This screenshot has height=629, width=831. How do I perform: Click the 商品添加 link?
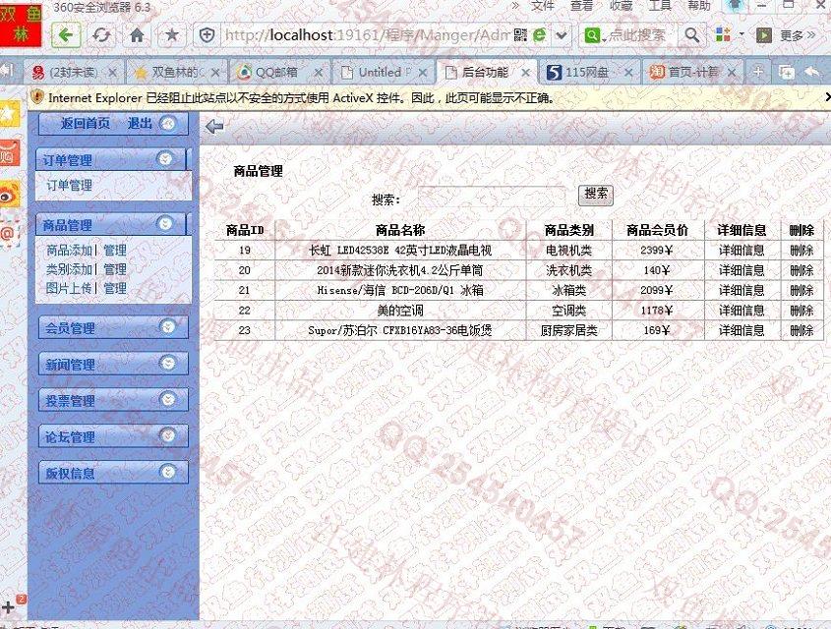coord(70,250)
